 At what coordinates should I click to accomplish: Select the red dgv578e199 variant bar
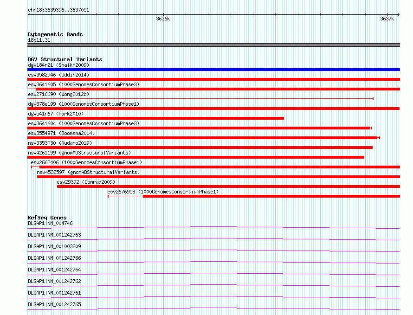[213, 109]
